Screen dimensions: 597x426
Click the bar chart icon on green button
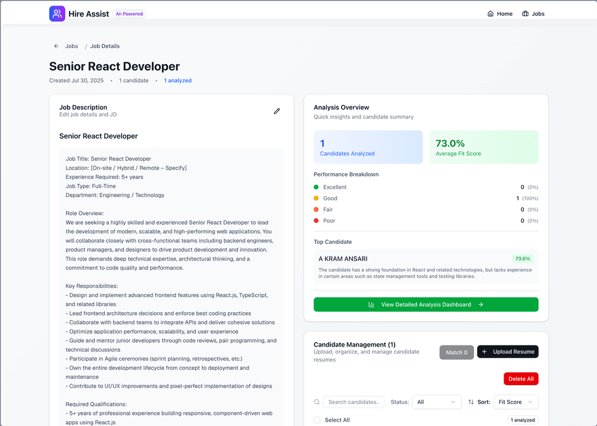coord(371,305)
